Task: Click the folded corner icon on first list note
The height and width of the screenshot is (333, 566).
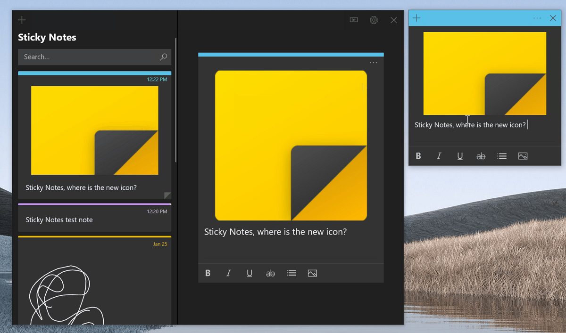Action: coord(167,195)
